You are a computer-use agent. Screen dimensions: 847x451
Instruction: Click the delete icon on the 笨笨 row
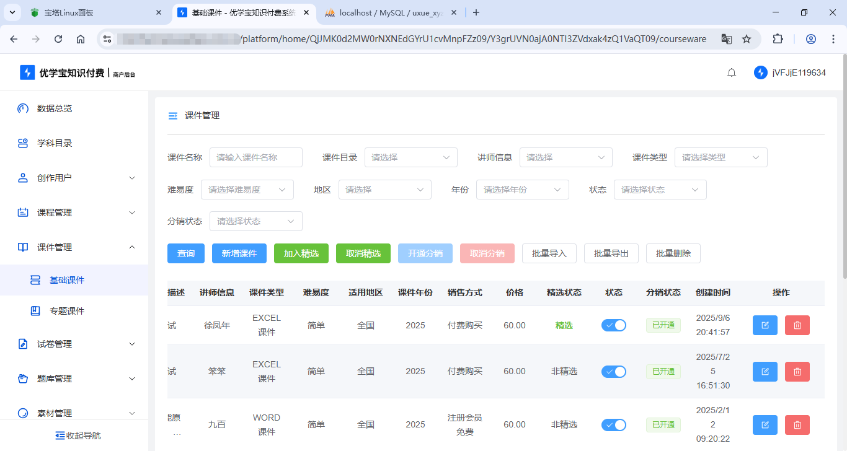point(797,371)
